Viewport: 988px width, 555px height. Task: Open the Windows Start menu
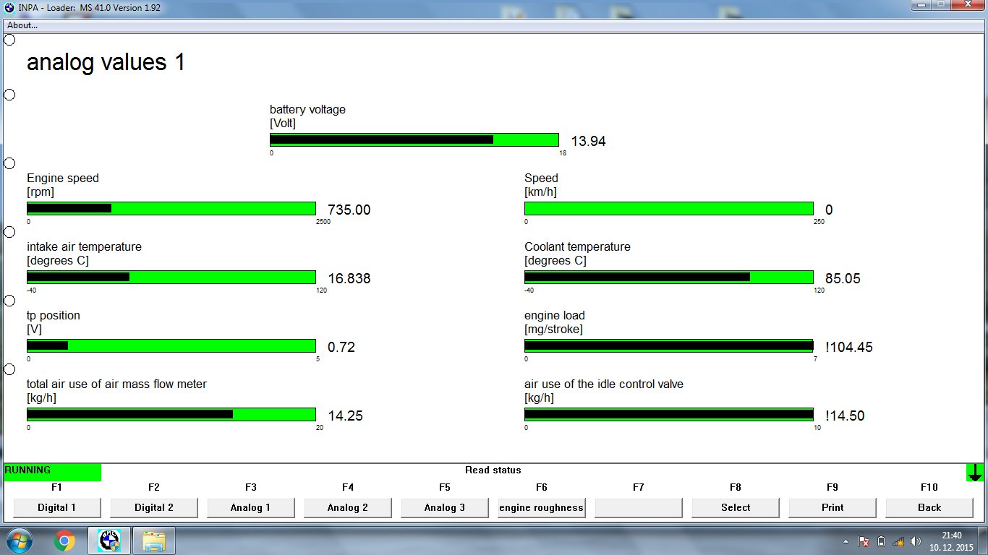[x=20, y=541]
